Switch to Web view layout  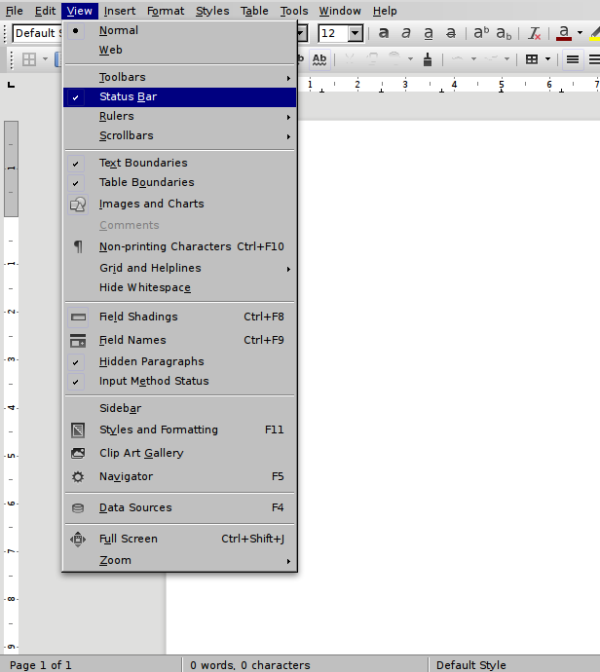coord(179,50)
